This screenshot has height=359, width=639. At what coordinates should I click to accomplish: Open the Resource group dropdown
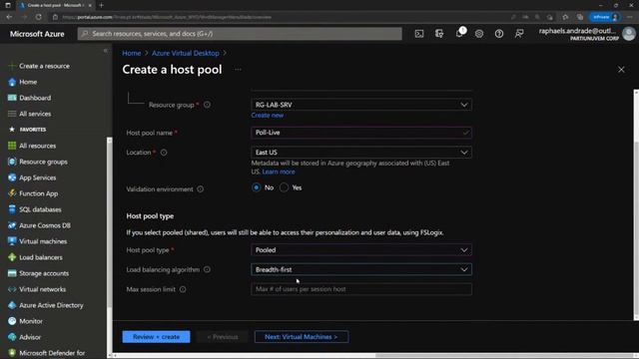click(361, 105)
